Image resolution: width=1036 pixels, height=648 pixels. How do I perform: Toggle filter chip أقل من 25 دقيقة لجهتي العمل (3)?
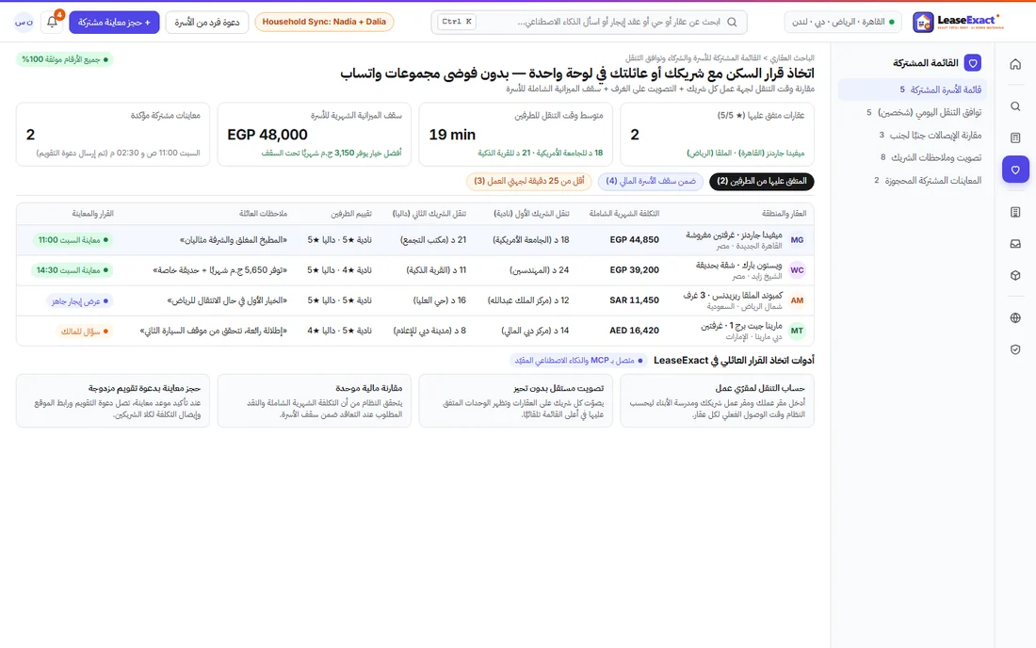click(529, 181)
